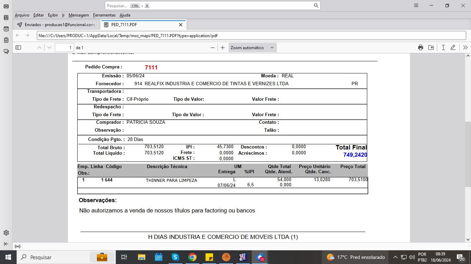
Task: Print the PED_7111 PDF
Action: pyautogui.click(x=420, y=48)
